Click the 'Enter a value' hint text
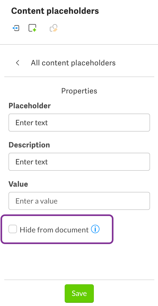158x306 pixels. (x=37, y=201)
